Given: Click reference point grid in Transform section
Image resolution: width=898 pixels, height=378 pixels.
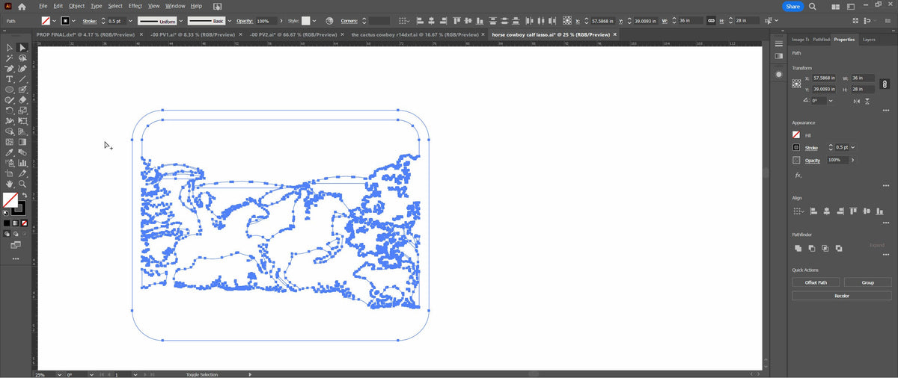Looking at the screenshot, I should tap(796, 84).
